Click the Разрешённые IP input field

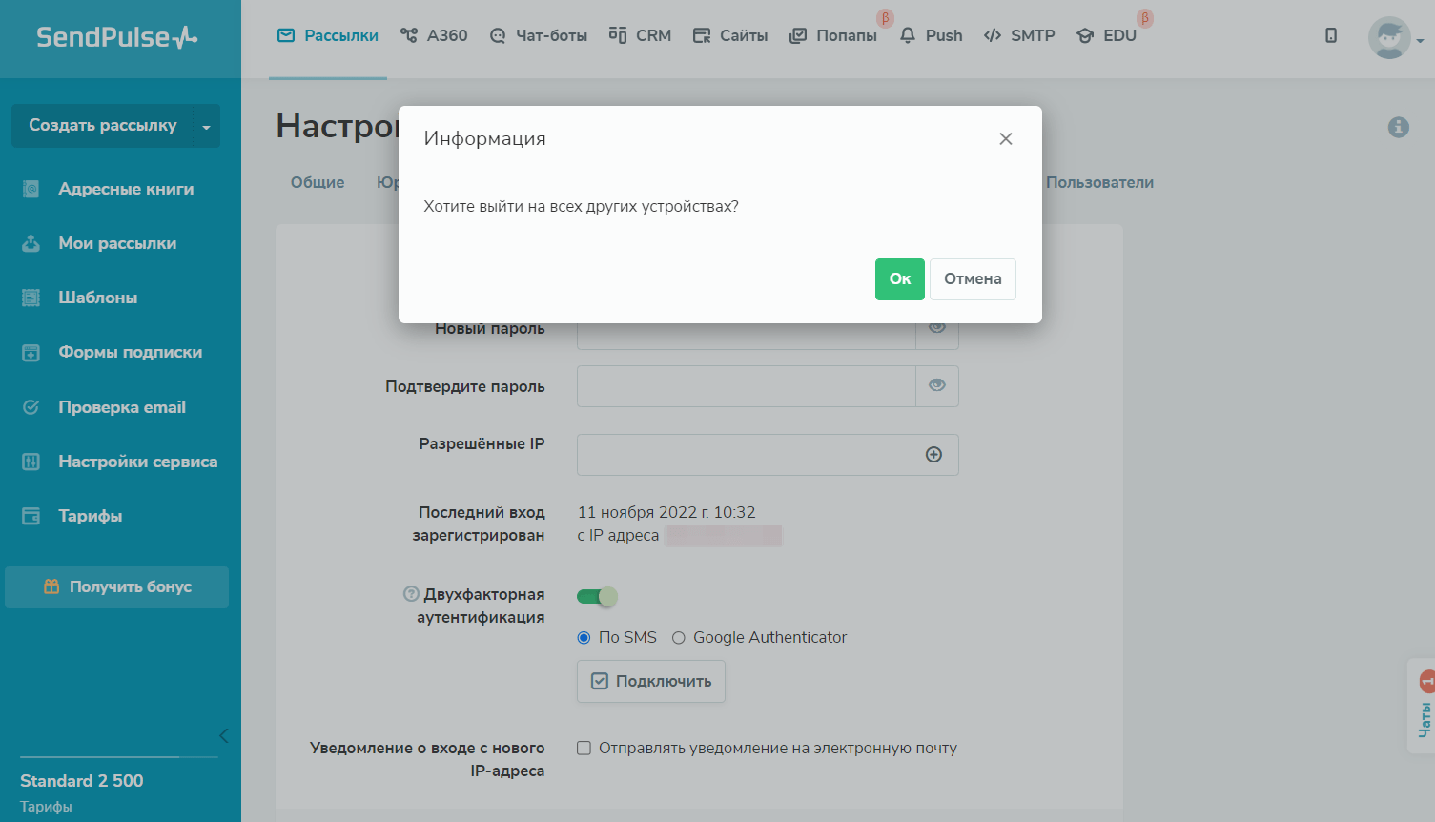(745, 455)
